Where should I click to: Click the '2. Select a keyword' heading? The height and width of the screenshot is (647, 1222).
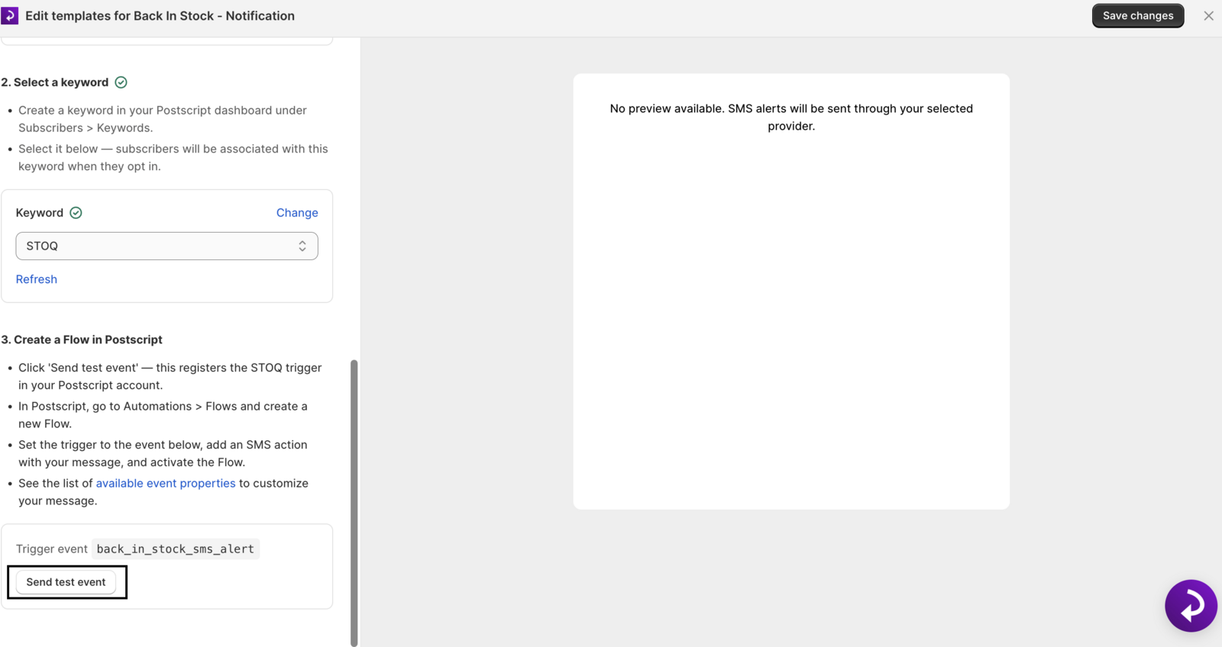55,82
